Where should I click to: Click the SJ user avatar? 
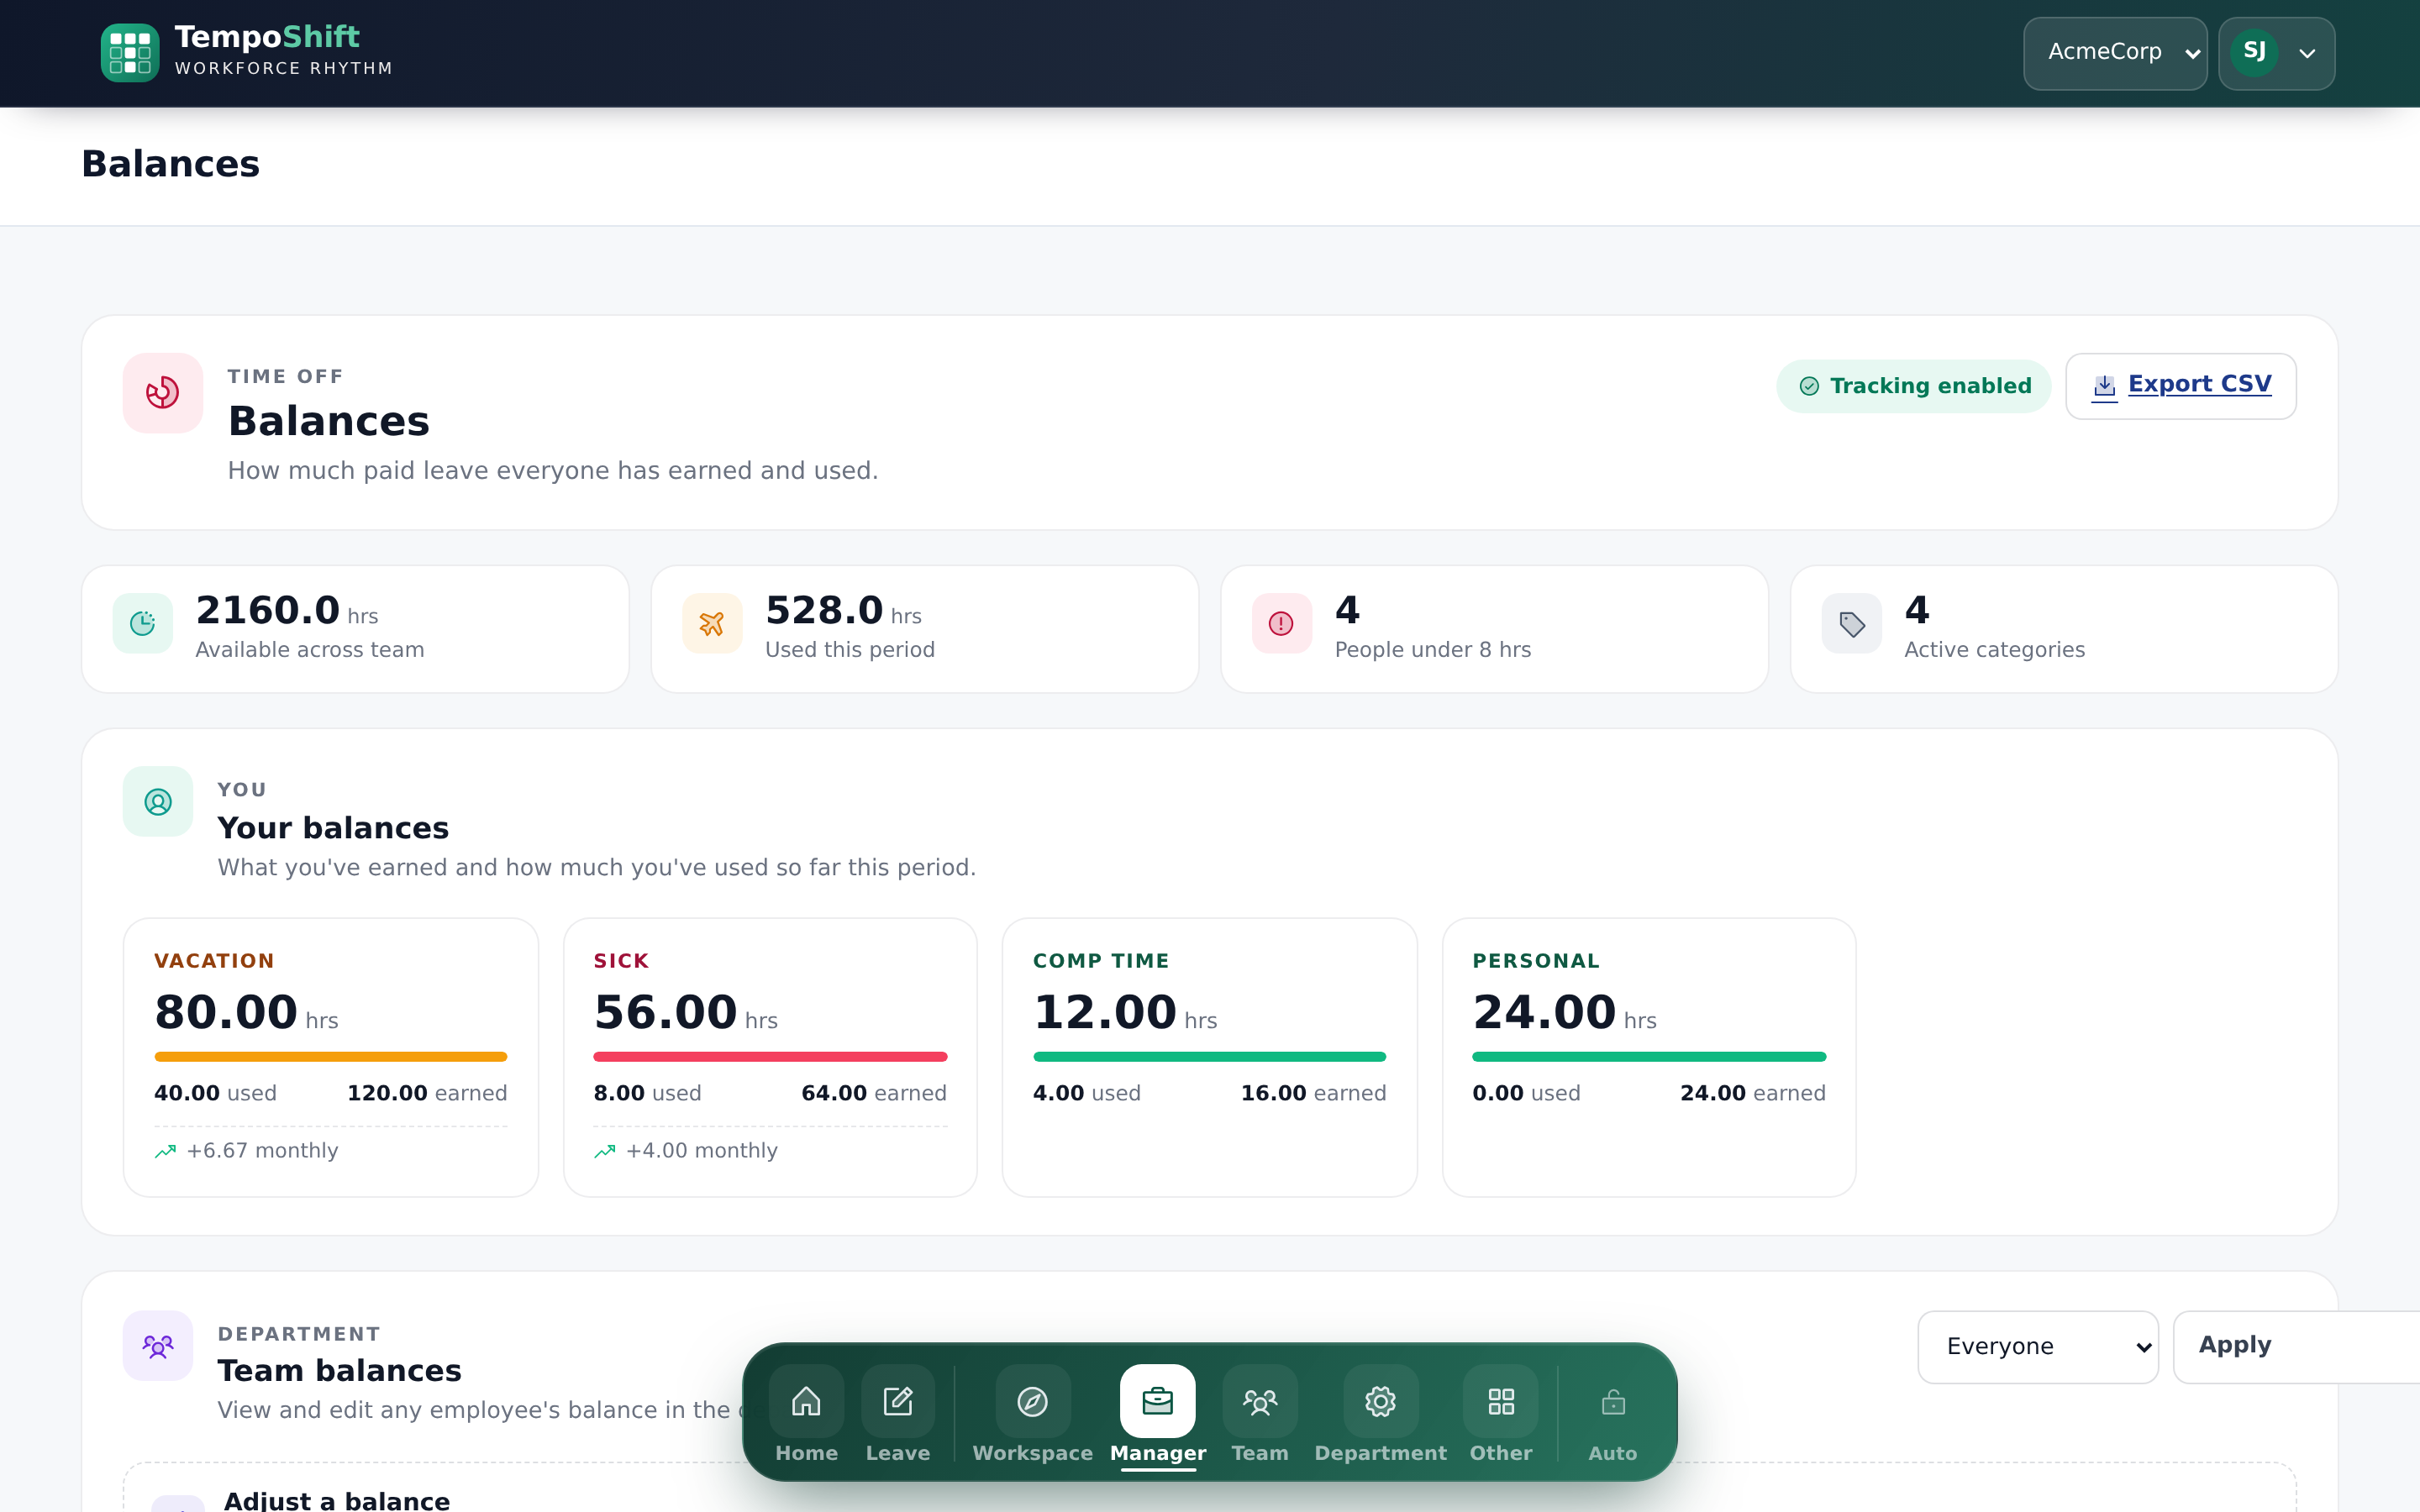(x=2254, y=52)
